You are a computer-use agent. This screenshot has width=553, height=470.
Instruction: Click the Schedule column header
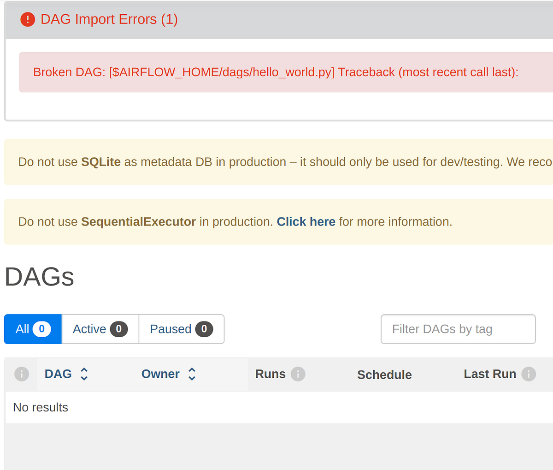coord(384,374)
